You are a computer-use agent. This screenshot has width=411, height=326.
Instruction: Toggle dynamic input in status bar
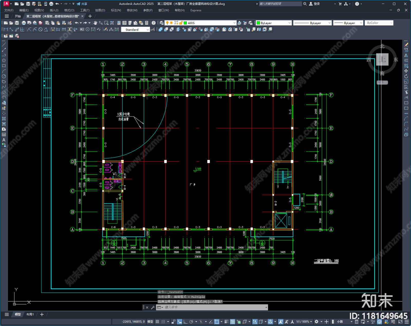(180, 322)
